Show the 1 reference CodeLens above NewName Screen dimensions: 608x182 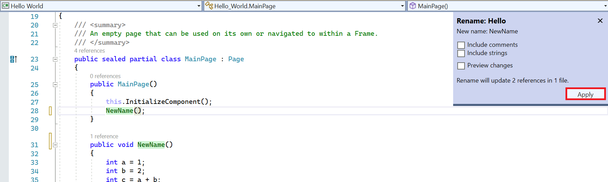click(104, 136)
